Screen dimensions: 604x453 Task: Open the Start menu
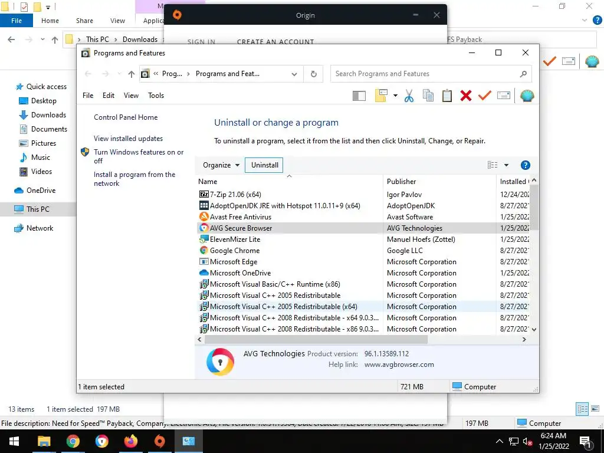tap(14, 441)
